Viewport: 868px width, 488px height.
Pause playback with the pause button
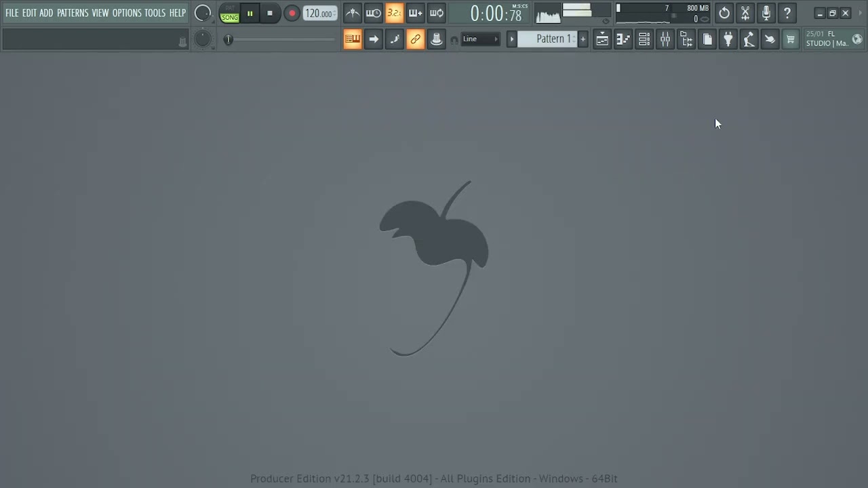click(250, 13)
